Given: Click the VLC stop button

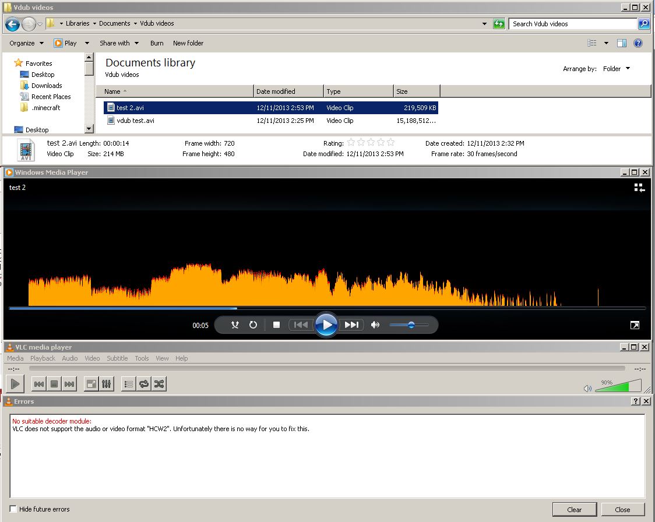Looking at the screenshot, I should (54, 384).
